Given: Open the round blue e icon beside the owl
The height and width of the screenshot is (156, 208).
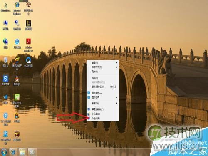Looking at the screenshot, I should click(5, 119).
